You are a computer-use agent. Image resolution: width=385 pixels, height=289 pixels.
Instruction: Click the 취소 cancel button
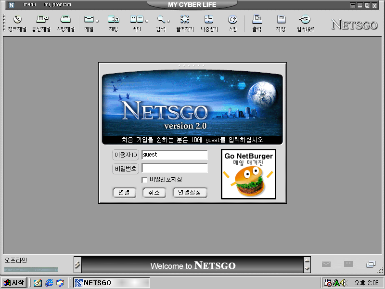click(x=154, y=192)
